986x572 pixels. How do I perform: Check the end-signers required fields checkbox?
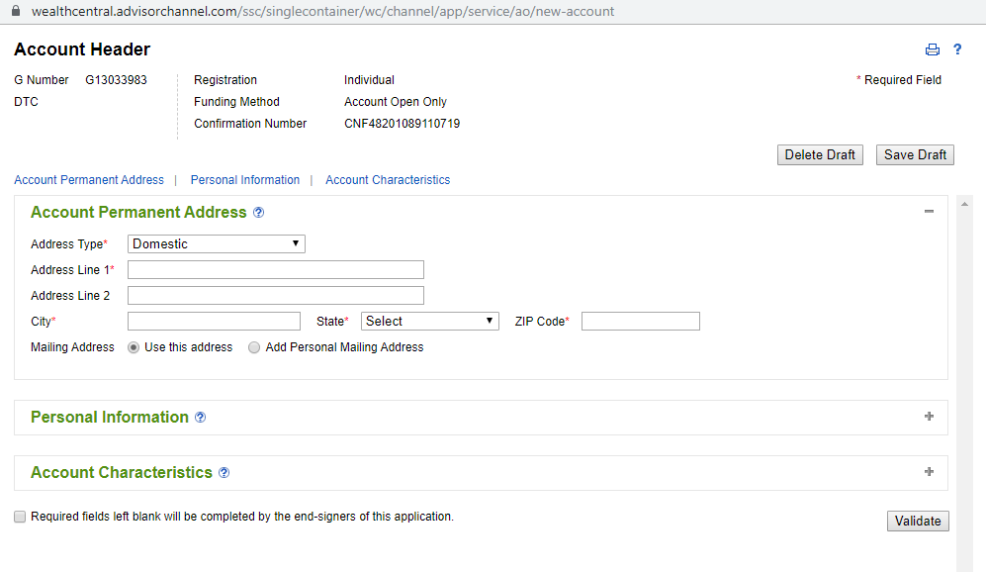[20, 517]
